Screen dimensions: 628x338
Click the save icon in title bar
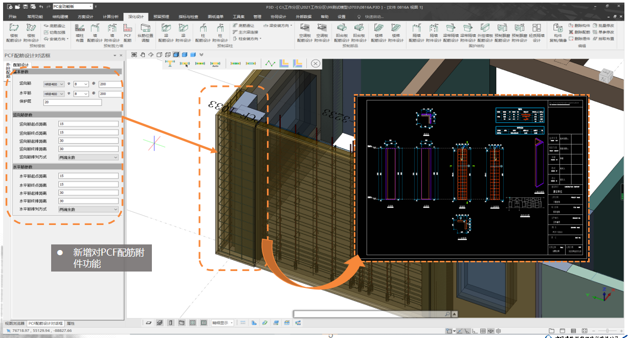[x=25, y=7]
